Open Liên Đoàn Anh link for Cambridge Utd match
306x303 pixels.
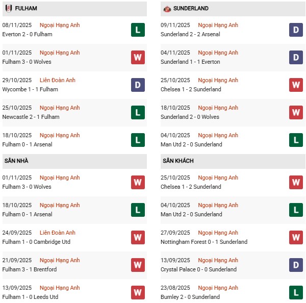[58, 233]
